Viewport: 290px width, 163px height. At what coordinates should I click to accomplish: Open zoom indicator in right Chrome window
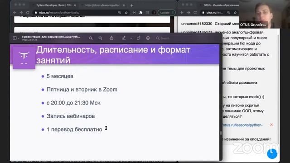[x=228, y=12]
